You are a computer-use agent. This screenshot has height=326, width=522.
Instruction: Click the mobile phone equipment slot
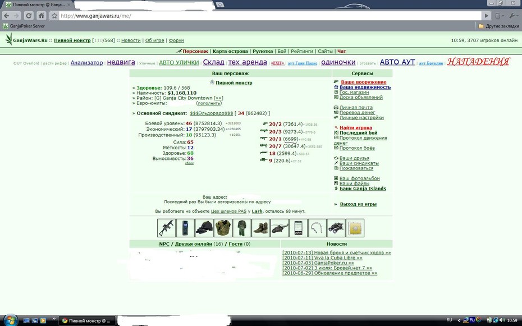click(185, 228)
